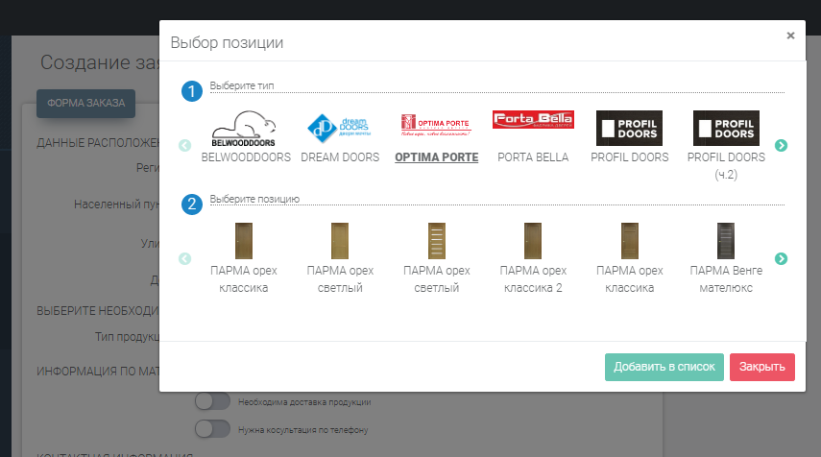The width and height of the screenshot is (821, 457).
Task: Choose the ПАРМА орех классика 2 door image
Action: coord(533,240)
